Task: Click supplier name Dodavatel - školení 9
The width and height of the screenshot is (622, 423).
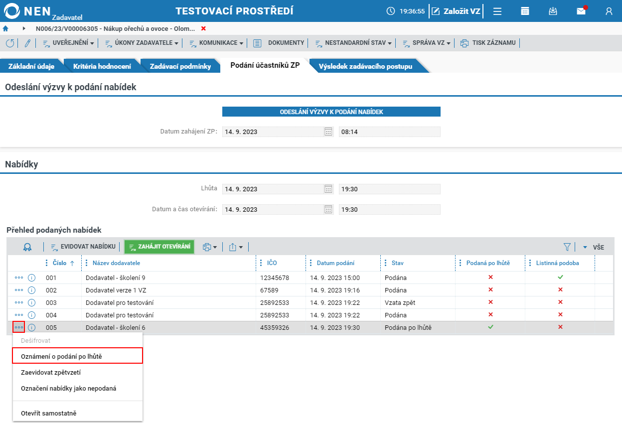Action: tap(115, 278)
